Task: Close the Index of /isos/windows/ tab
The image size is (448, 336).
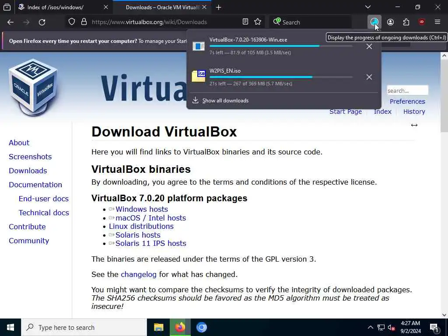Action: 106,7
